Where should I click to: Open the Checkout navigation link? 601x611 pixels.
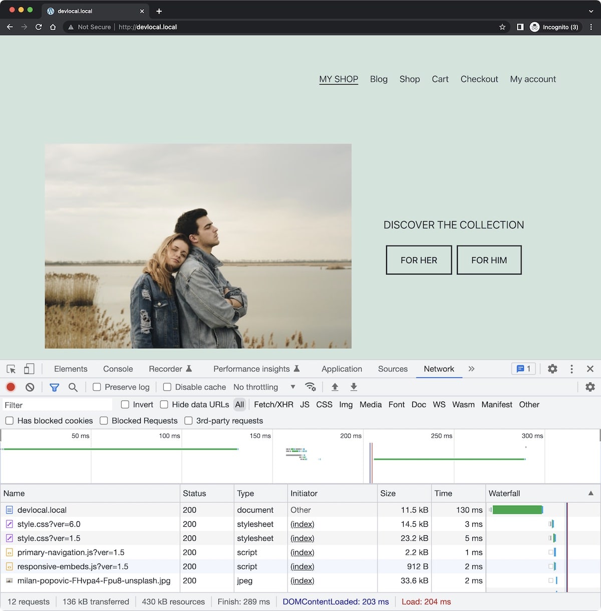click(479, 79)
